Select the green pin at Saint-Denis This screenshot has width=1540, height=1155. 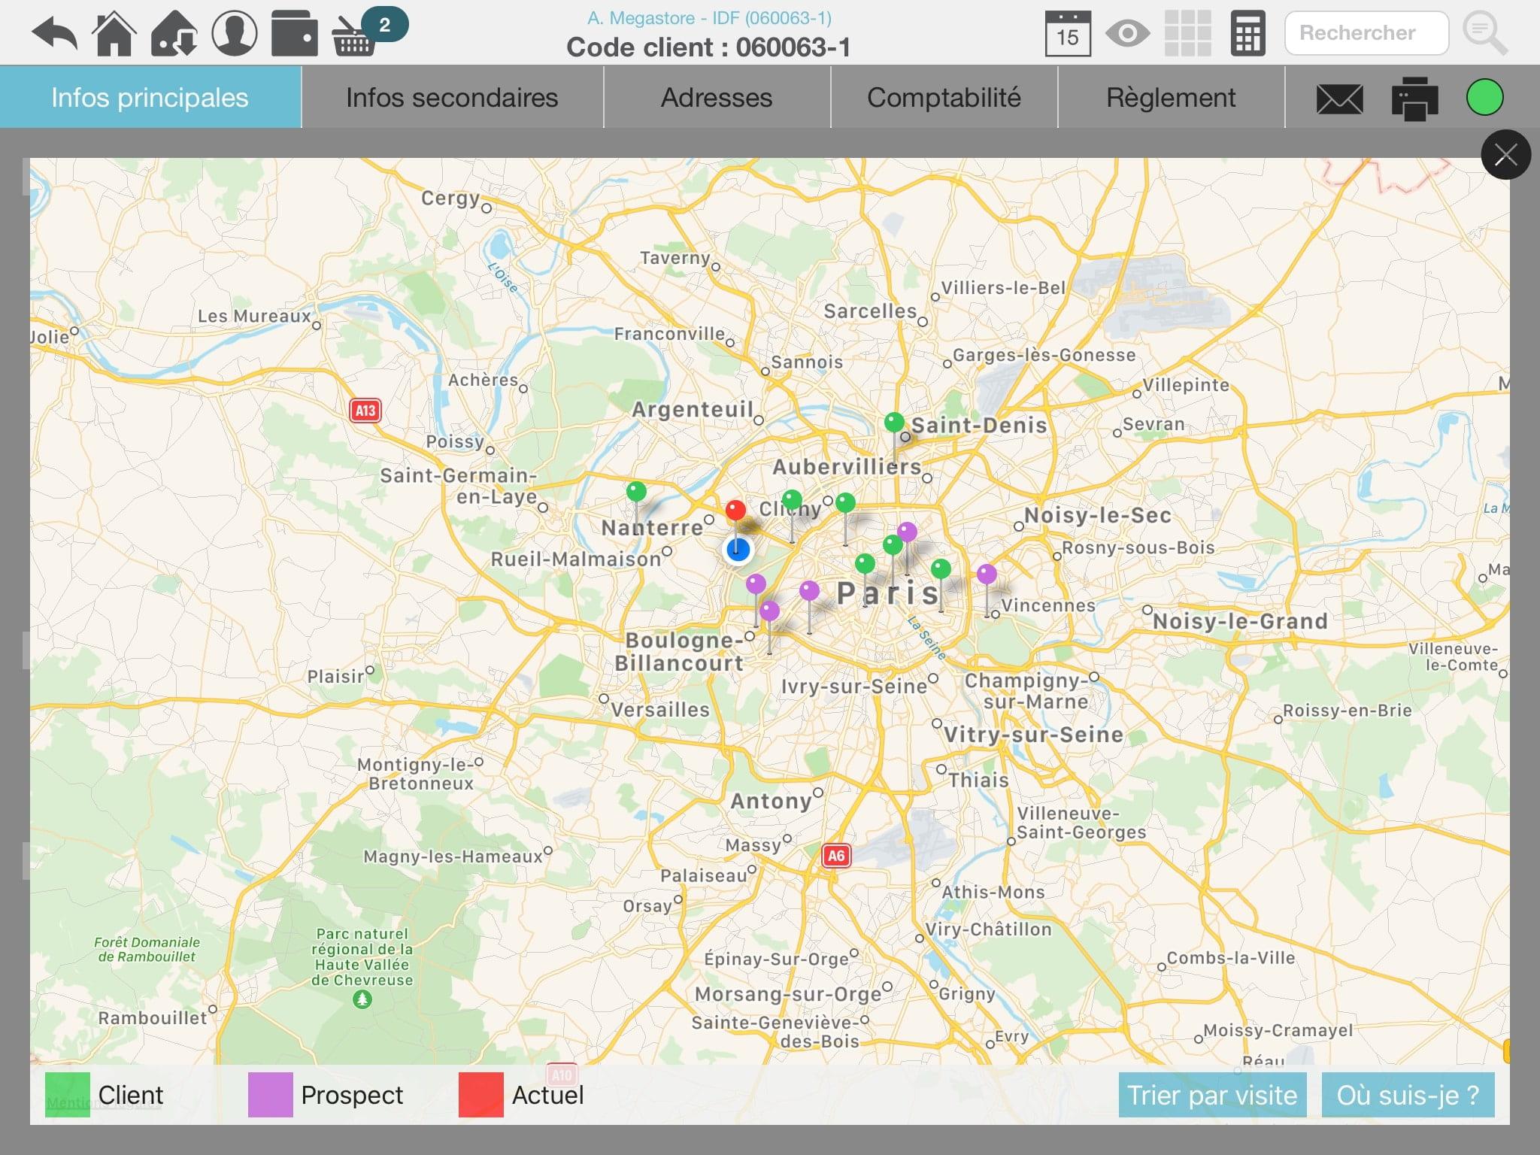point(894,423)
